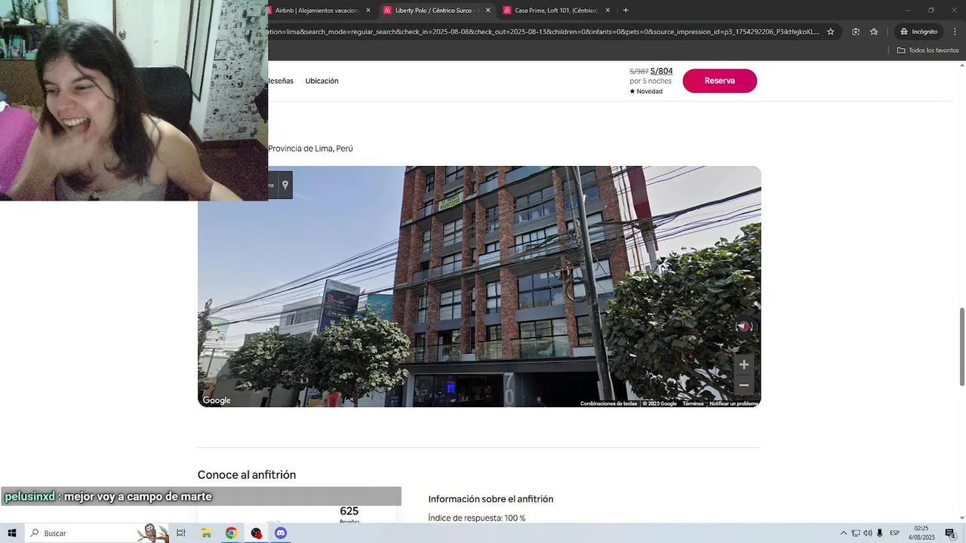Click 'Índice de respuesta: 100 %' text

(476, 518)
